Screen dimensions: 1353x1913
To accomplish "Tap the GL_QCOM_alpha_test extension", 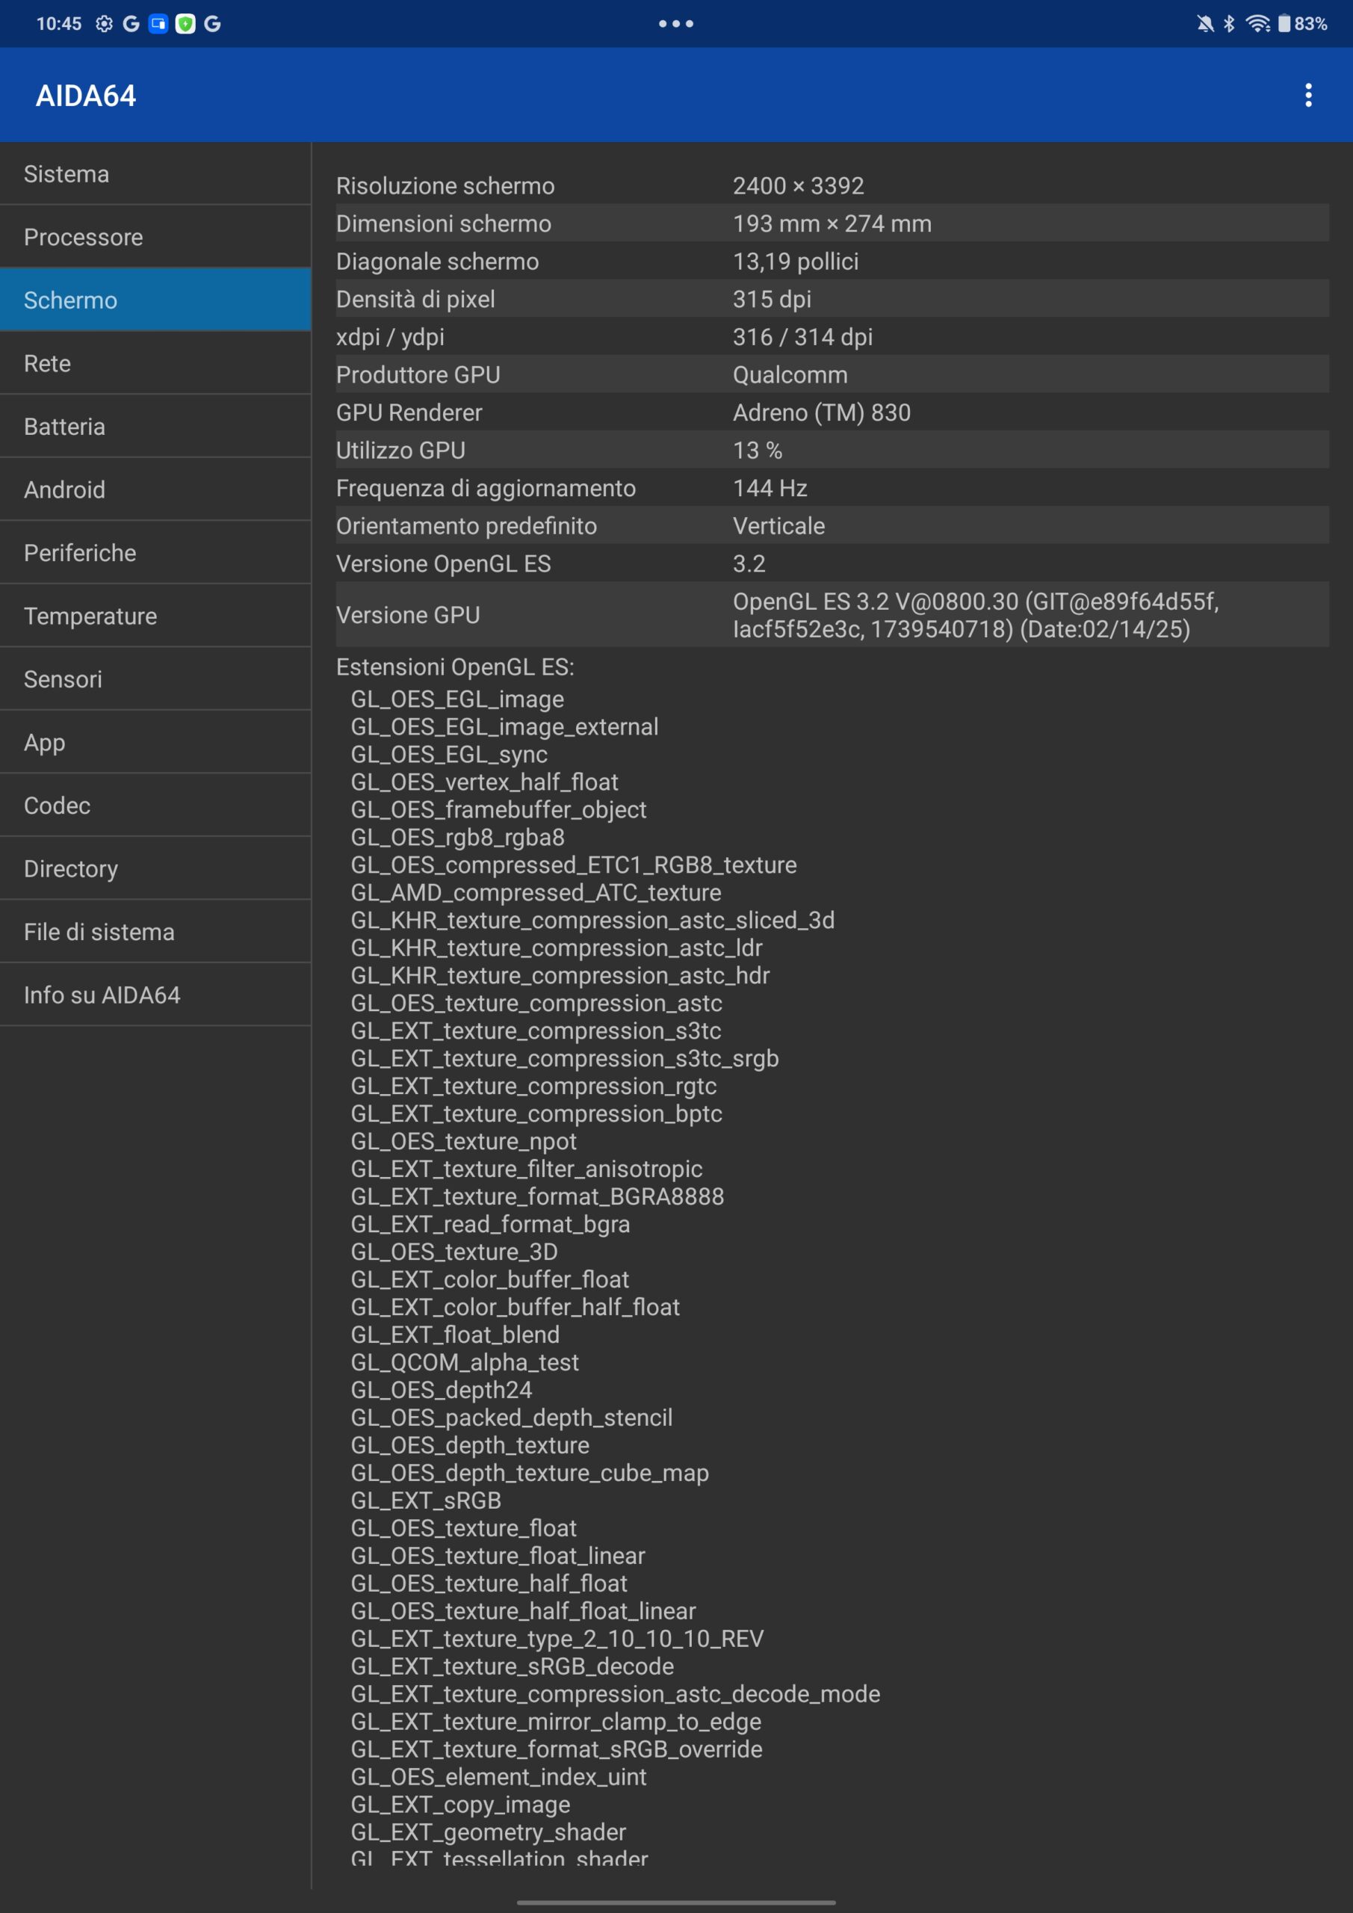I will point(465,1362).
